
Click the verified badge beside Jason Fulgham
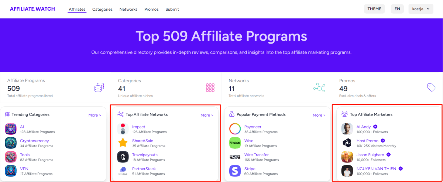388,155
